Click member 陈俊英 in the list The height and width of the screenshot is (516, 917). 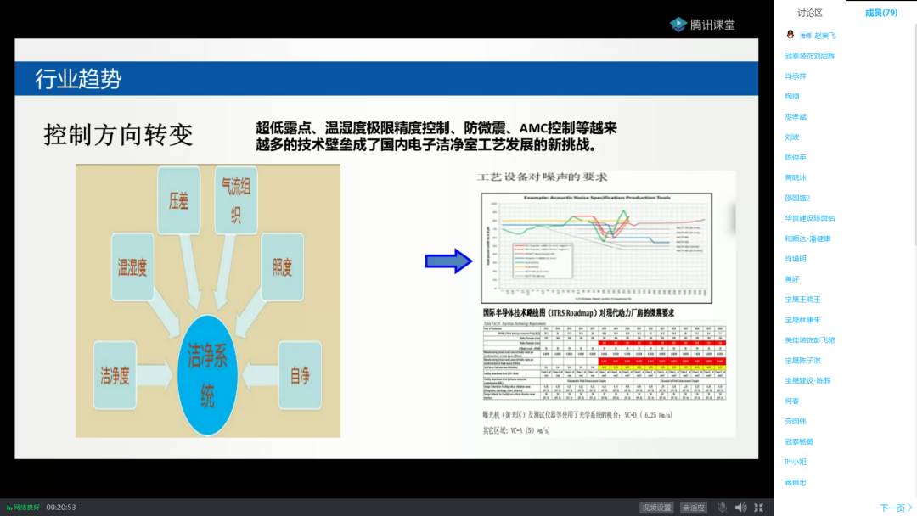coord(796,157)
